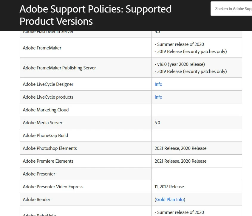Click Photoshop Elements' 2021 Release, 2020 Release text
This screenshot has width=252, height=216.
180,148
